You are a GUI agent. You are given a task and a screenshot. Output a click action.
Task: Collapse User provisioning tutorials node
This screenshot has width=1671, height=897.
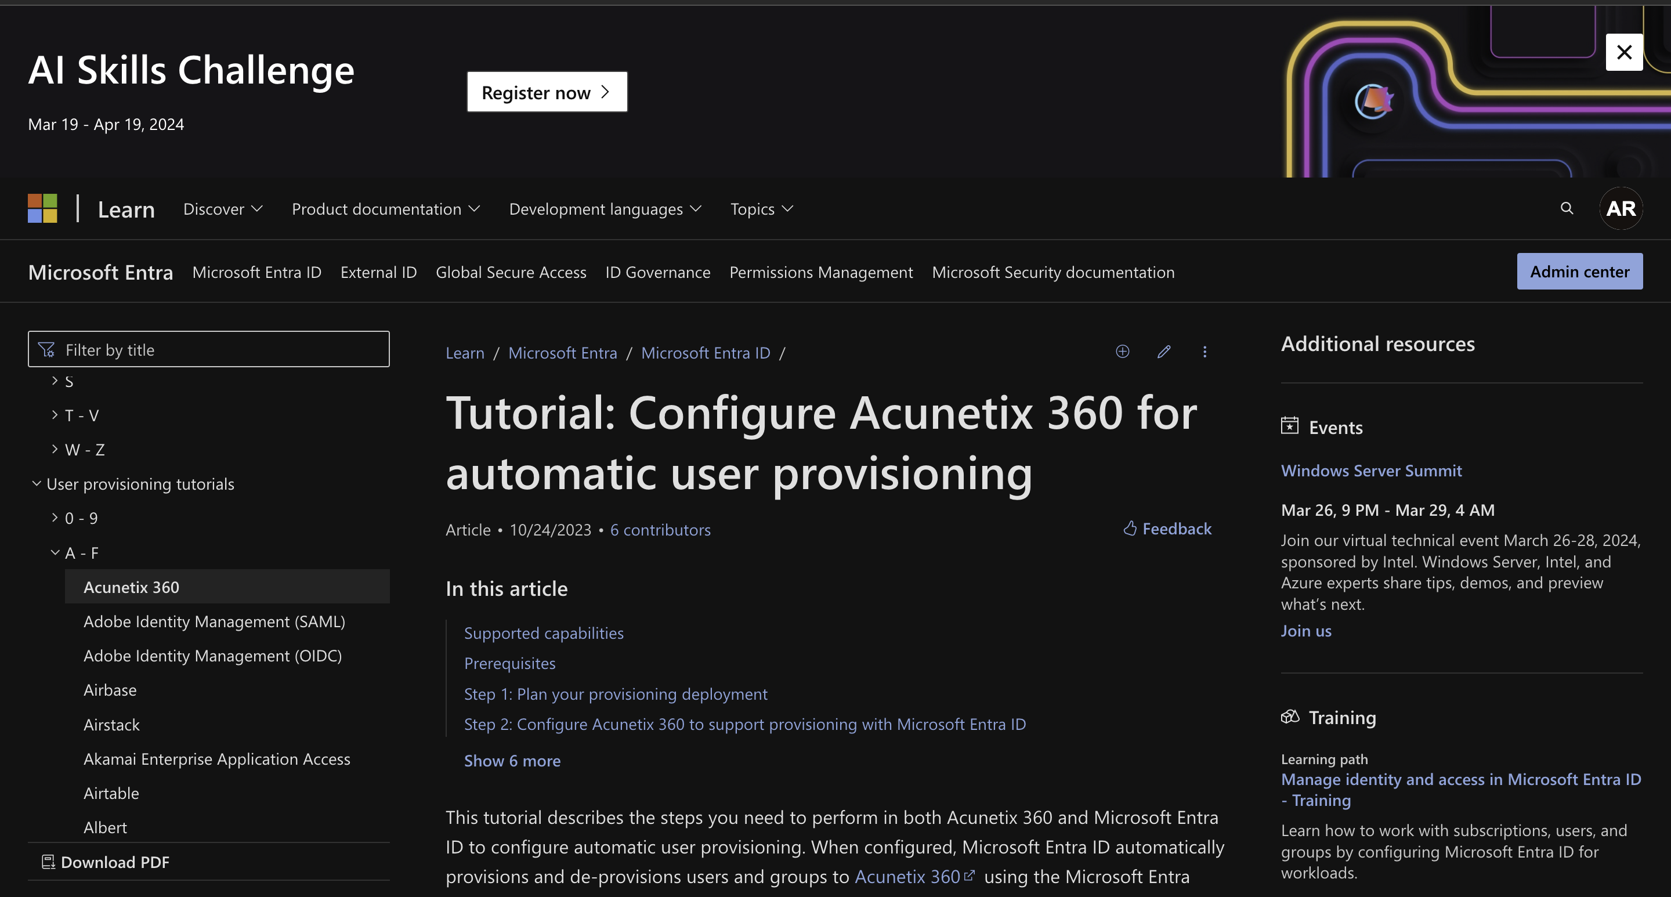click(x=37, y=483)
